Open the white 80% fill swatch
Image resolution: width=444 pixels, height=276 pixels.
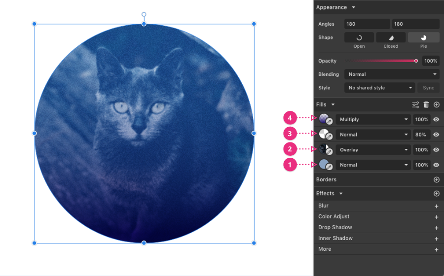click(x=324, y=134)
